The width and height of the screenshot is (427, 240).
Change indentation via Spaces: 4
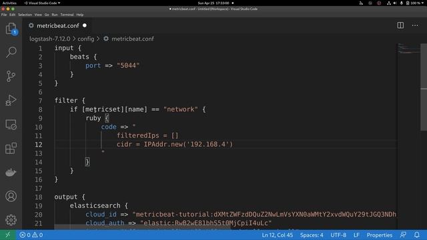[x=312, y=235]
